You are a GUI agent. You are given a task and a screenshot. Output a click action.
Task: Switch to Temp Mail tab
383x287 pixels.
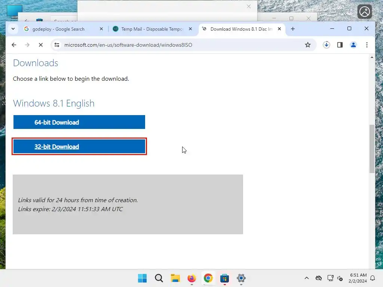tap(152, 29)
